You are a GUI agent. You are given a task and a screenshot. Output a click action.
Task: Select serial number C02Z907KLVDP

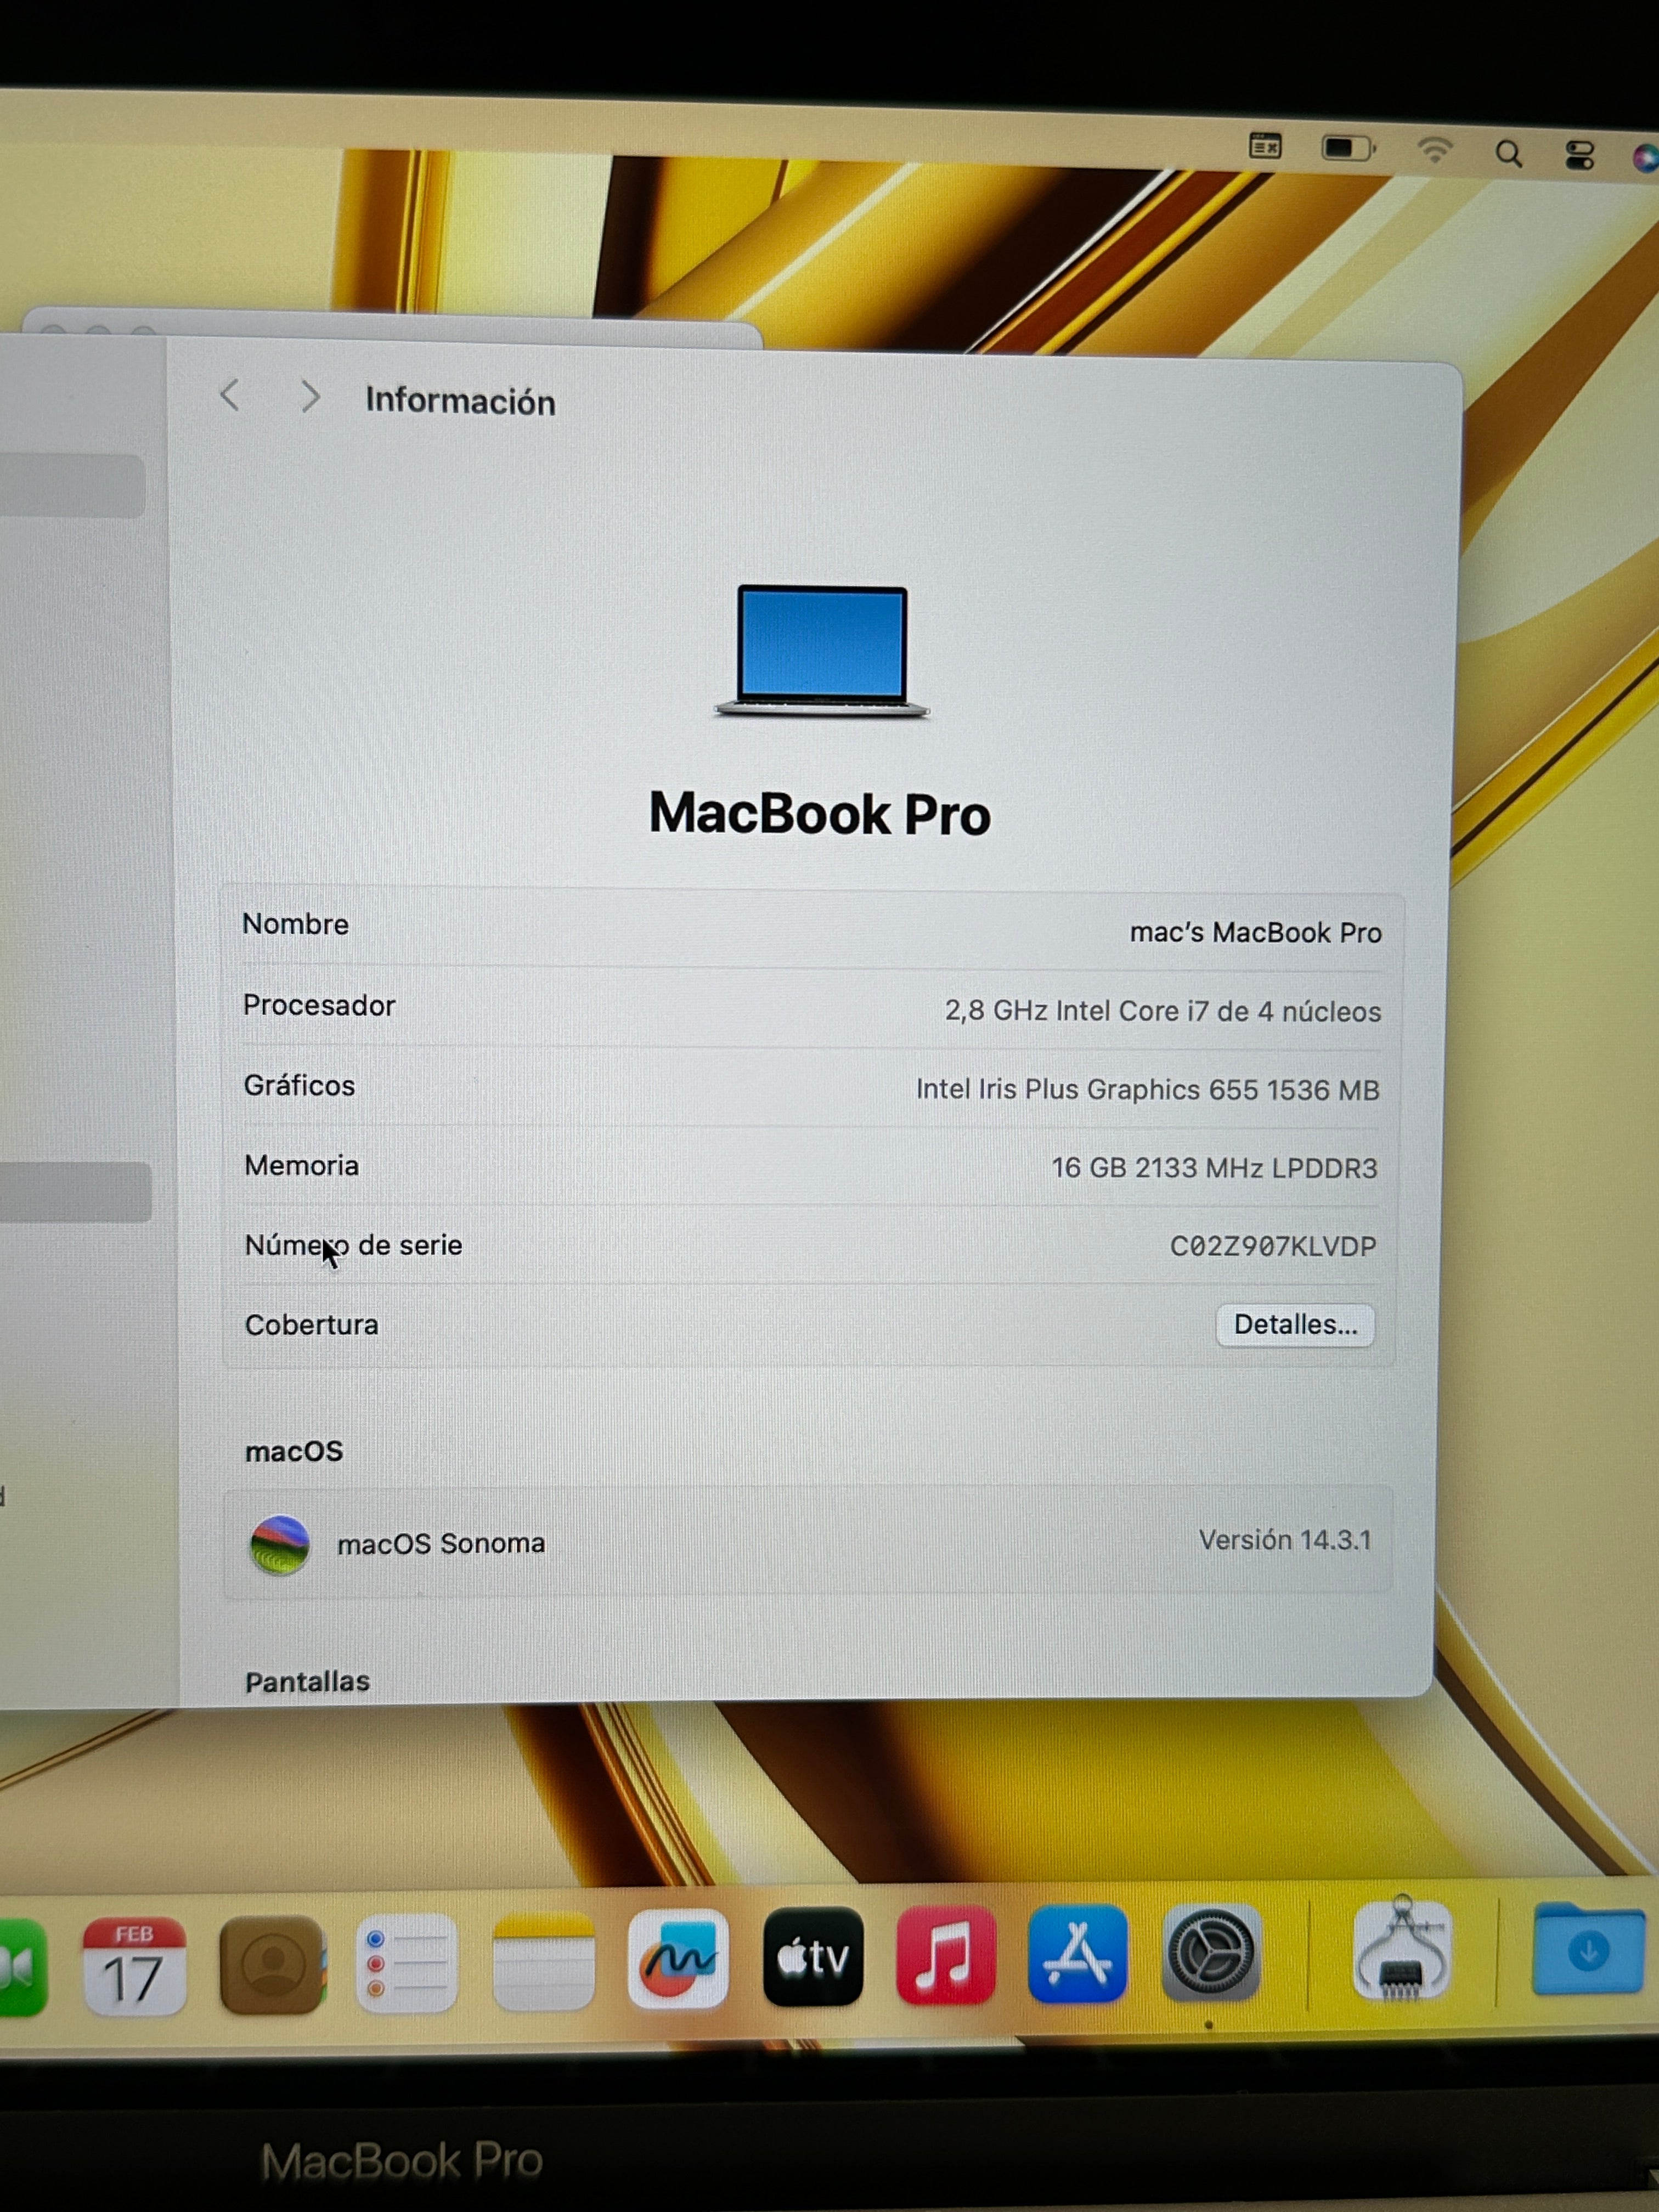tap(1273, 1246)
